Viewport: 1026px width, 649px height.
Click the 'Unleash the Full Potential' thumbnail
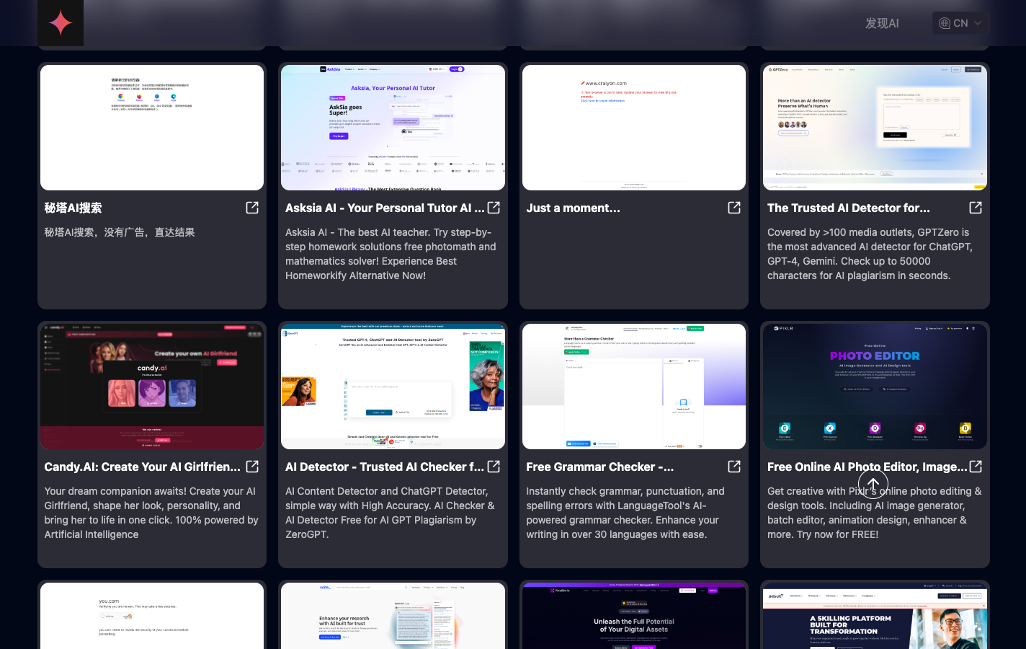pyautogui.click(x=634, y=616)
